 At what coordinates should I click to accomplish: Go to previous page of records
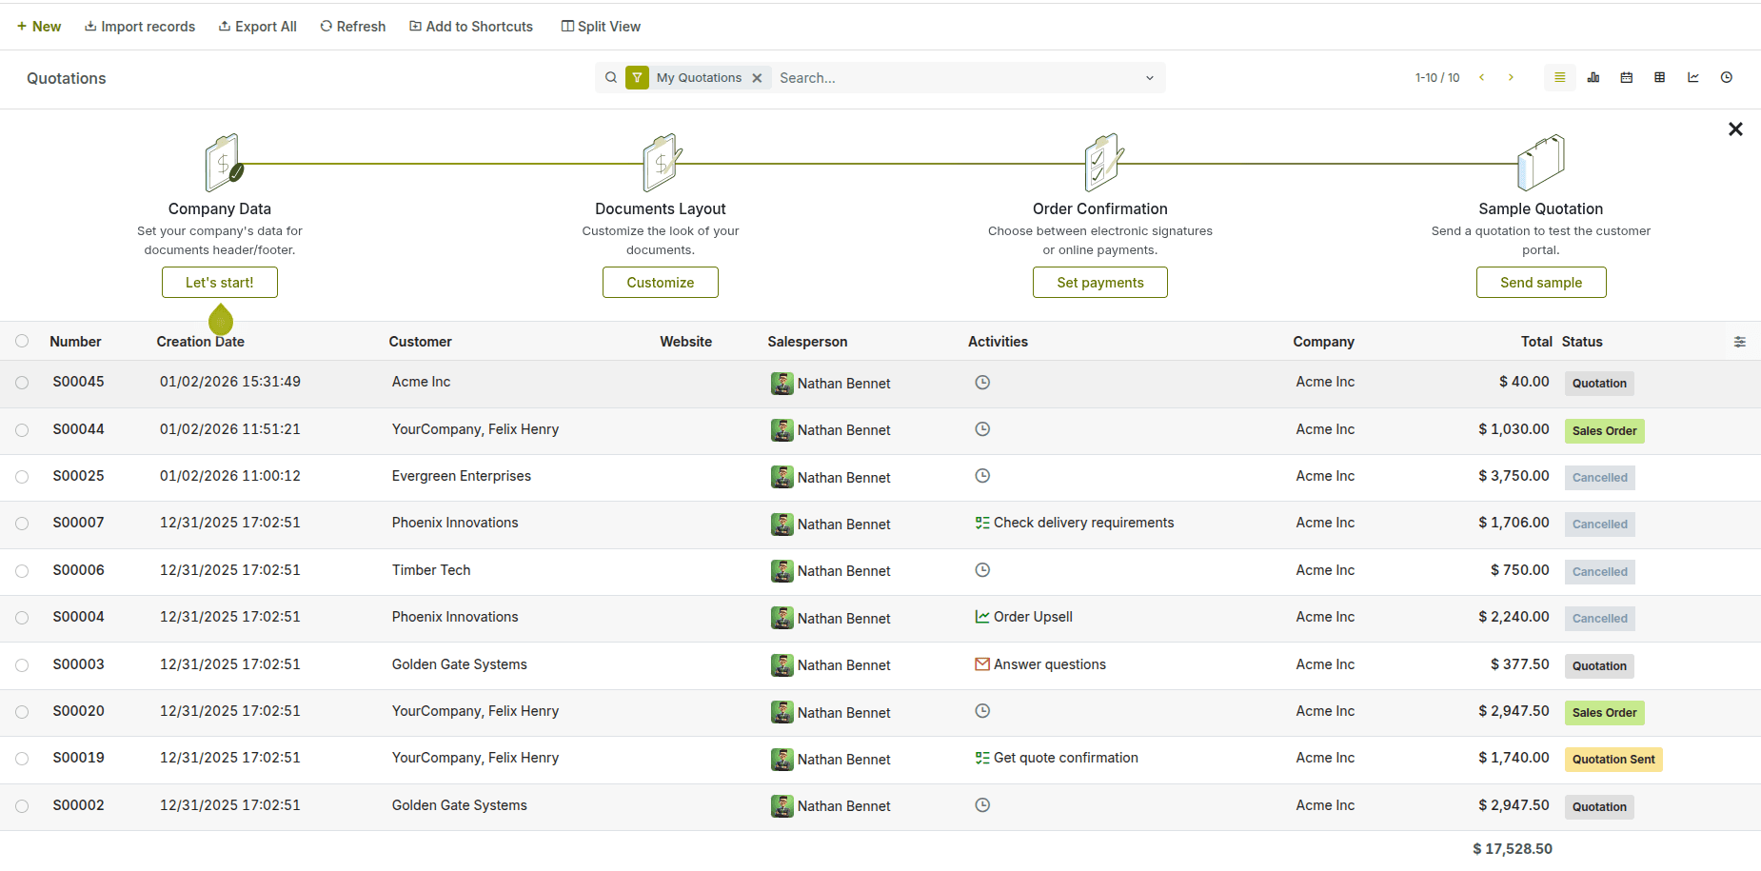(1481, 78)
